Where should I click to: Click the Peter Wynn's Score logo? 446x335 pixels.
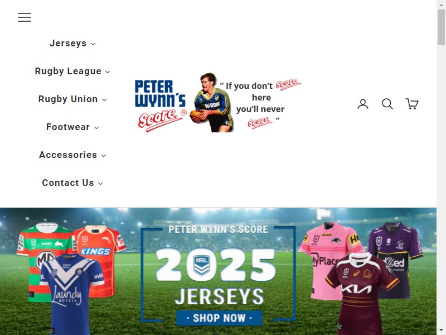218,103
